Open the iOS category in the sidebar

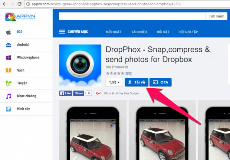[x=20, y=32]
